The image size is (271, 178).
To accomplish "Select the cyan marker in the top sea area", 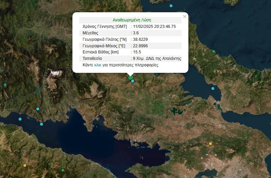I will point(171,6).
